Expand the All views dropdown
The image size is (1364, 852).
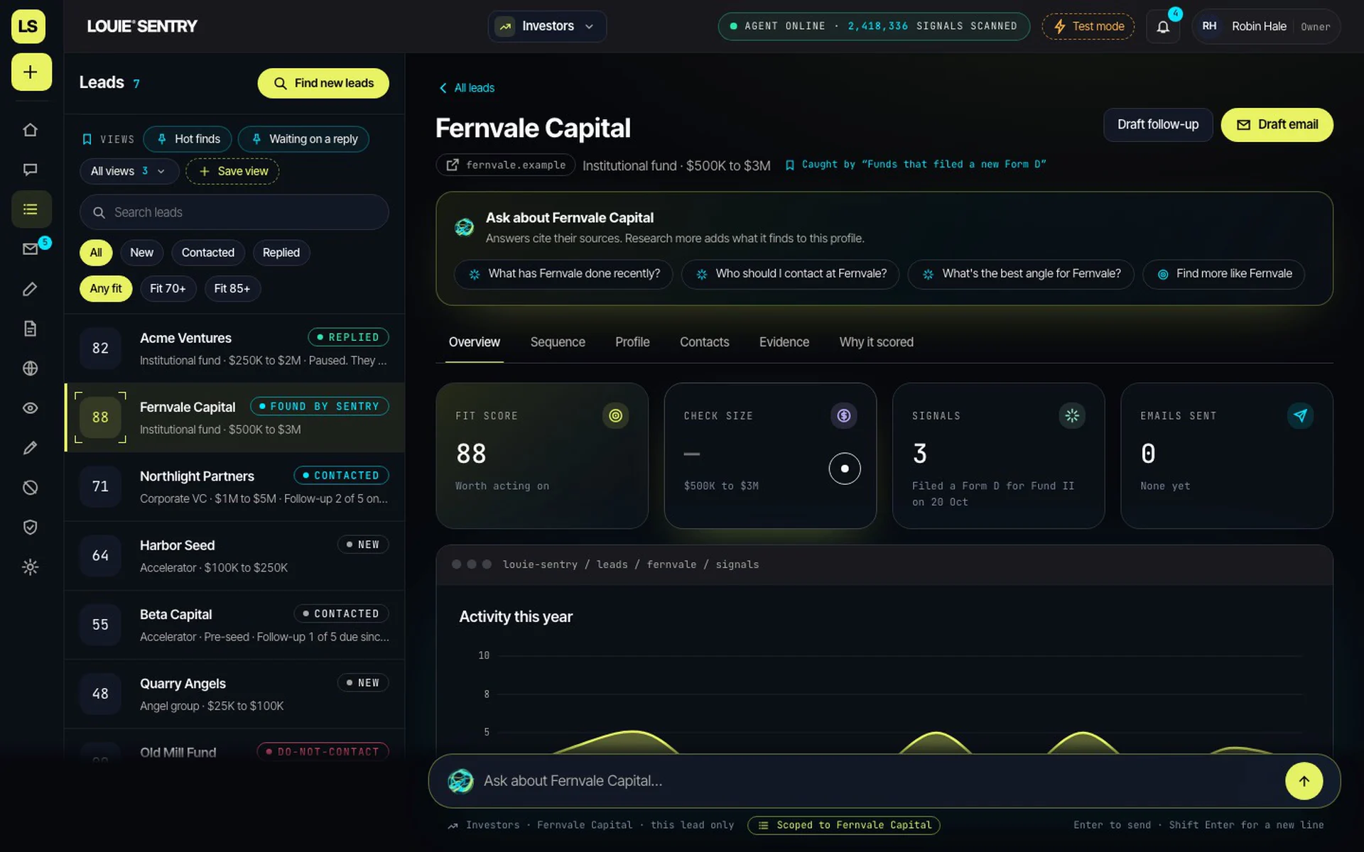pos(129,172)
